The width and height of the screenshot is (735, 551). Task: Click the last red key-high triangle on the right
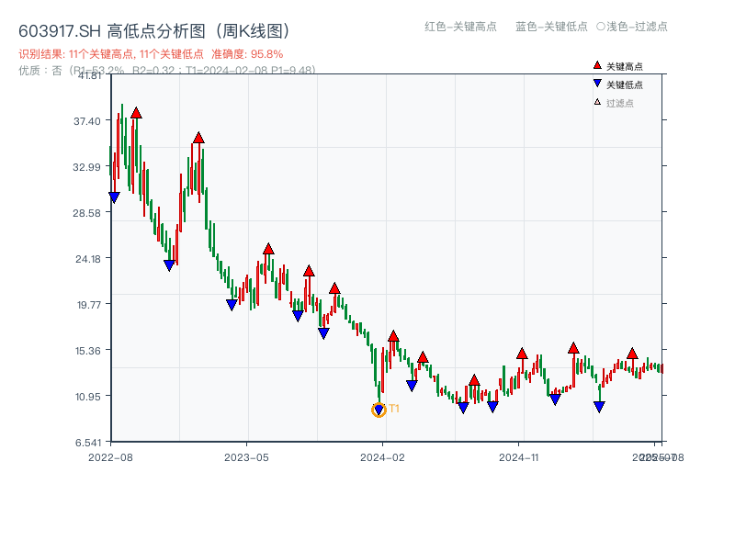pos(633,354)
